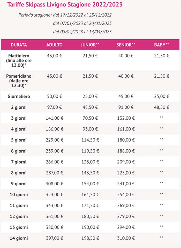Click the junior 7 giorni price 133,00 €
181x248 pixels.
tap(90, 162)
